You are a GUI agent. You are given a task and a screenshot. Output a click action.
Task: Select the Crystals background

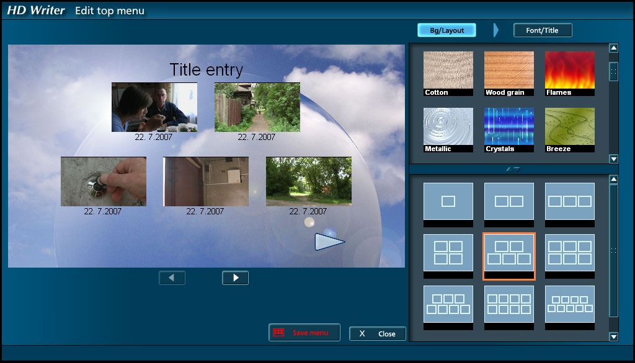coord(508,130)
